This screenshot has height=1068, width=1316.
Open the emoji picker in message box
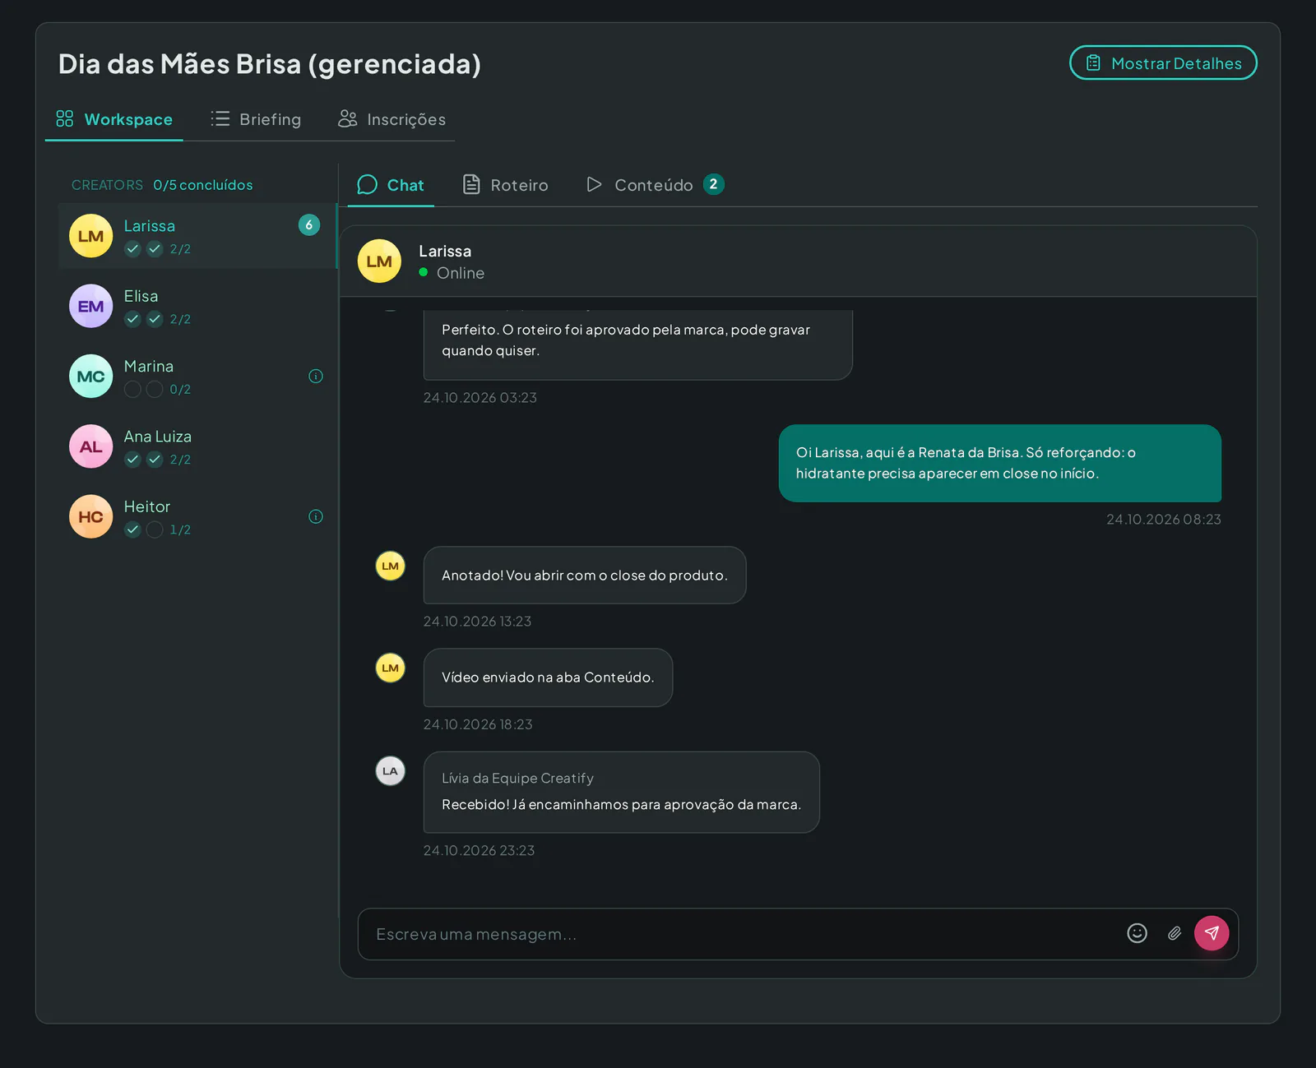(1137, 933)
